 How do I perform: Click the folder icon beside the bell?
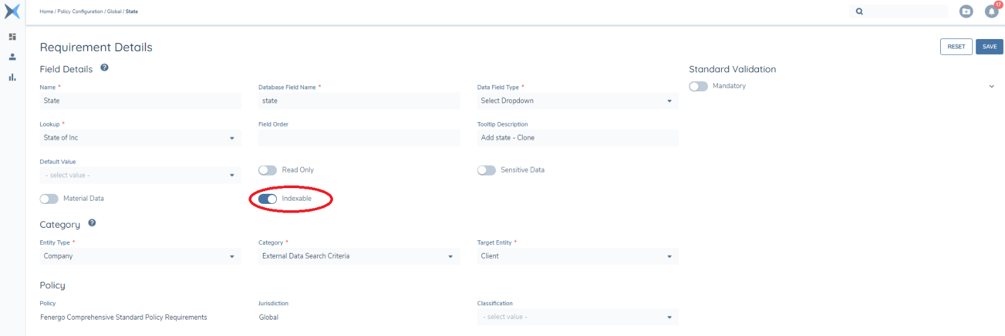click(x=966, y=11)
